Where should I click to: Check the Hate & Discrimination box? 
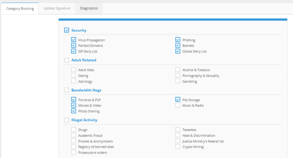tap(178, 135)
